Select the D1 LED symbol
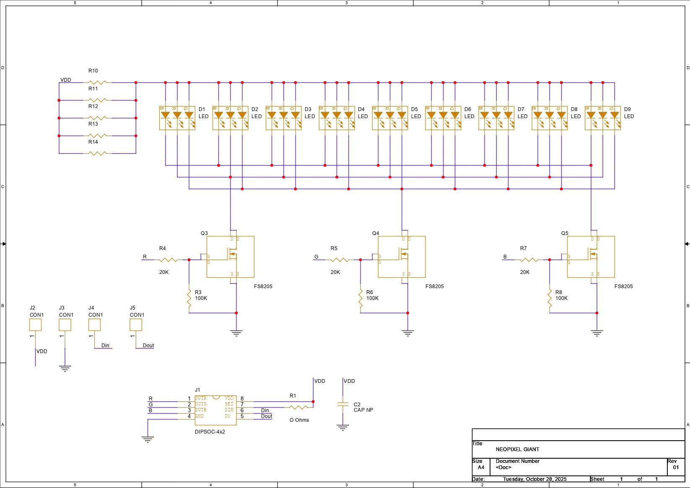The height and width of the screenshot is (488, 690). pos(177,118)
